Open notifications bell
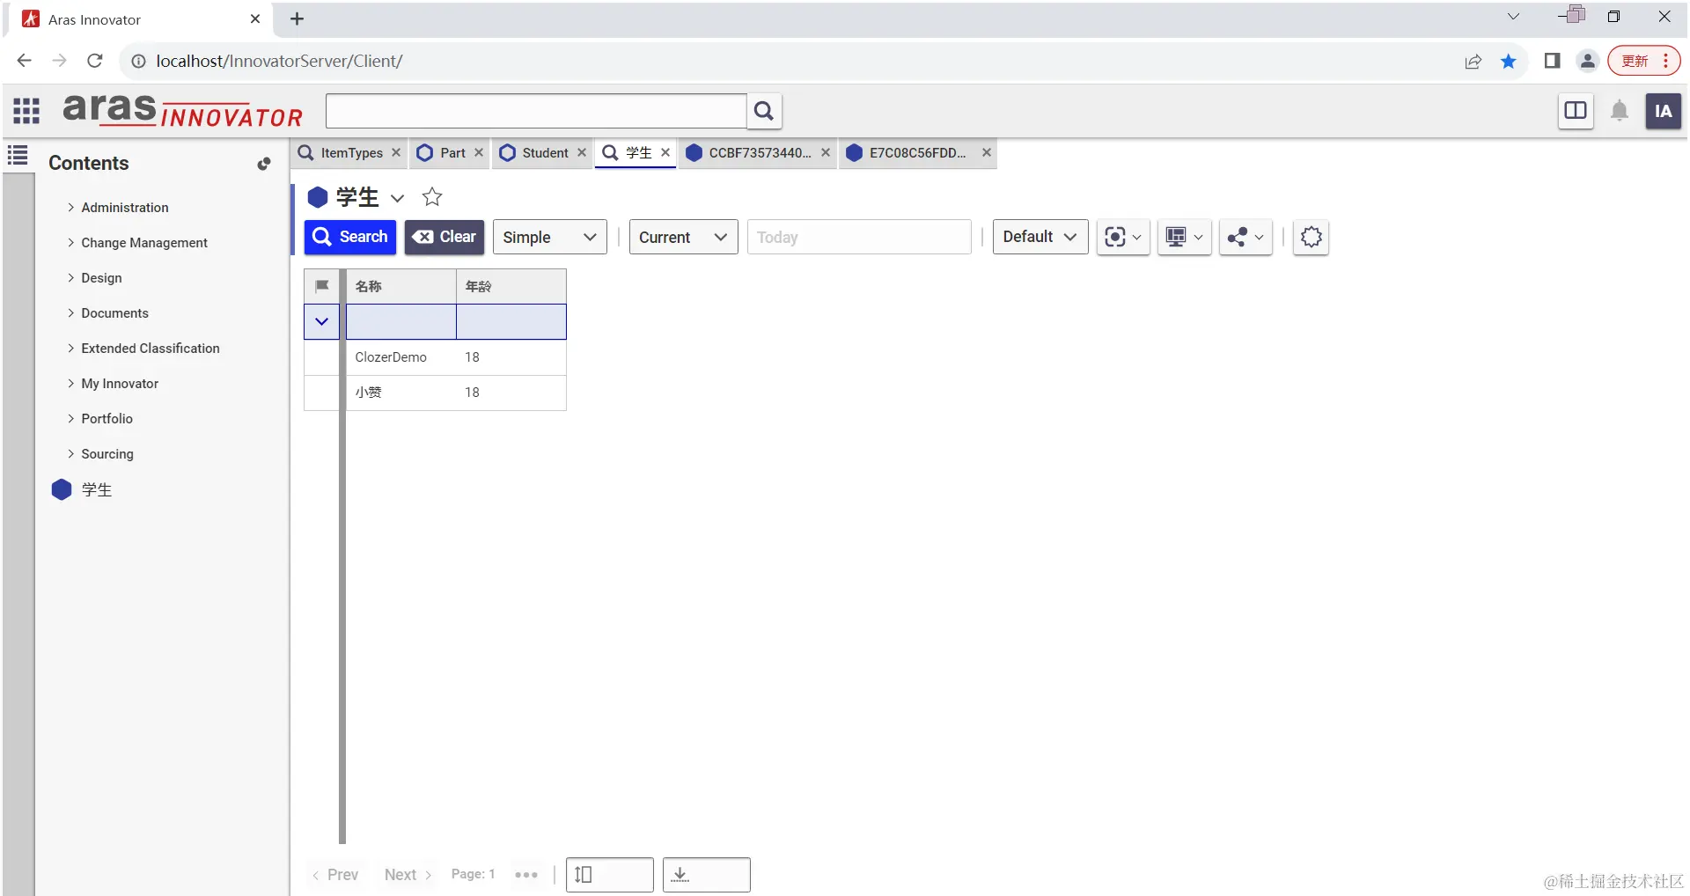Screen dimensions: 1690x896 [x=1620, y=111]
